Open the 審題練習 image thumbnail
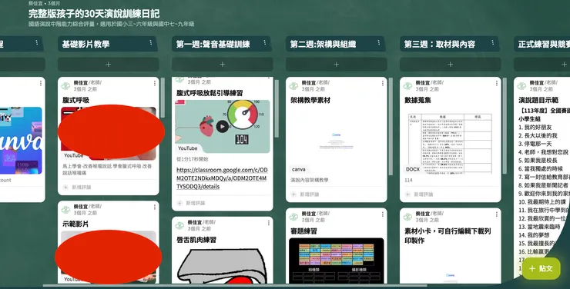 click(x=337, y=261)
